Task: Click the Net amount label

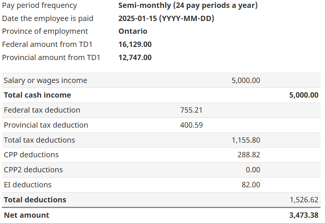Action: click(x=26, y=215)
